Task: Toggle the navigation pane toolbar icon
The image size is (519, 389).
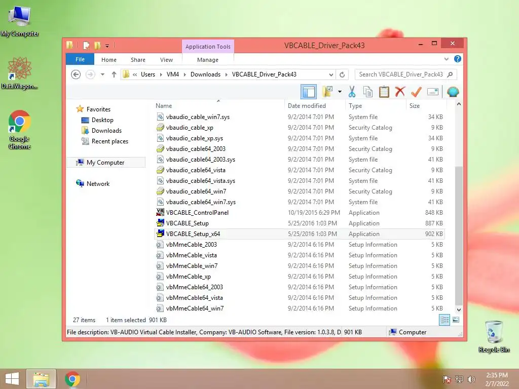Action: 309,92
